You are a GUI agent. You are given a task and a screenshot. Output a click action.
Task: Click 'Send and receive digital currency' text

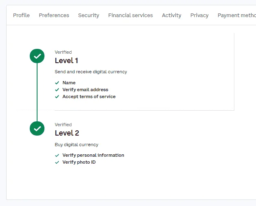(91, 72)
